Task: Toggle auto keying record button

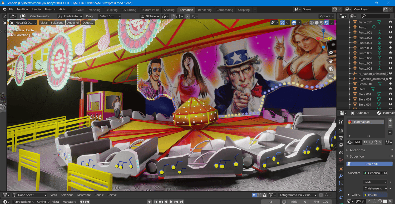Action: click(149, 202)
